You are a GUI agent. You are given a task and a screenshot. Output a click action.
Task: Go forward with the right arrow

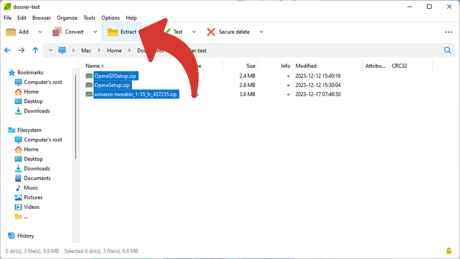(x=21, y=50)
